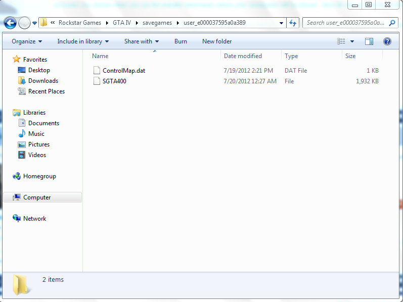Change your view icon button
Screen dimensions: 403x302
click(341, 41)
